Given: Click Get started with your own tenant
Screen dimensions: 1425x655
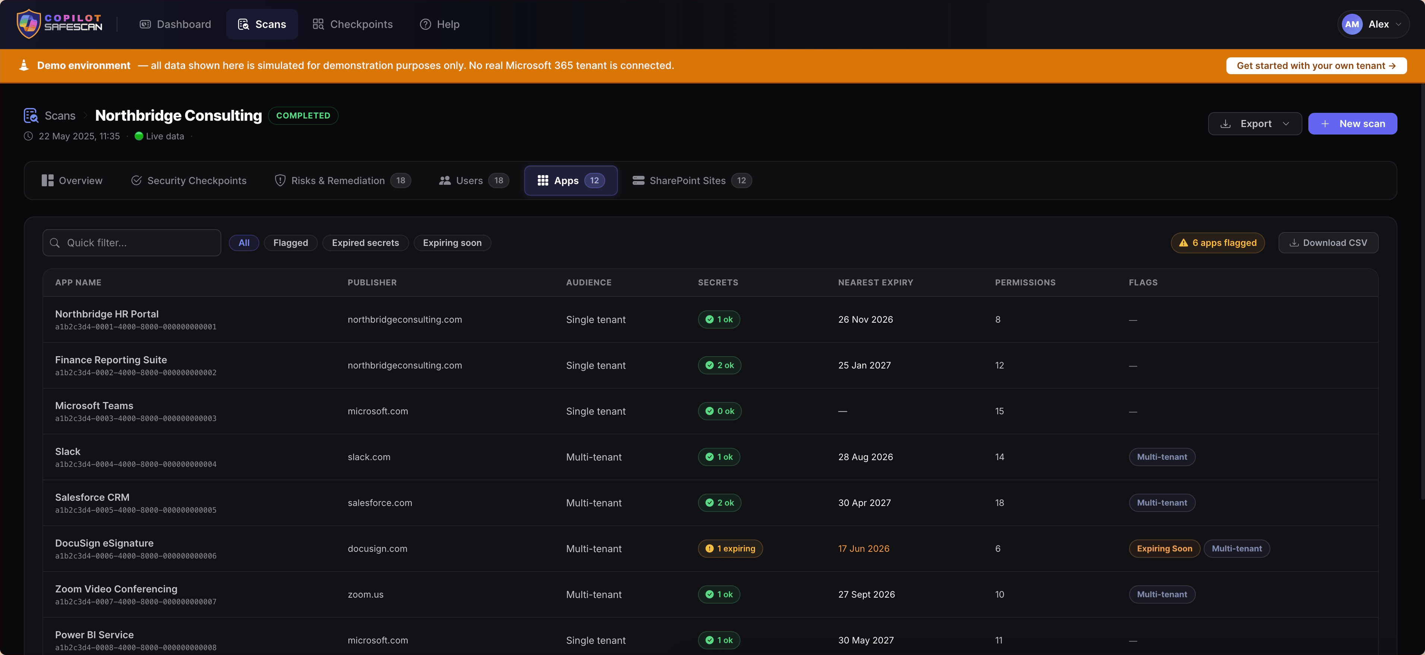Looking at the screenshot, I should (x=1316, y=66).
